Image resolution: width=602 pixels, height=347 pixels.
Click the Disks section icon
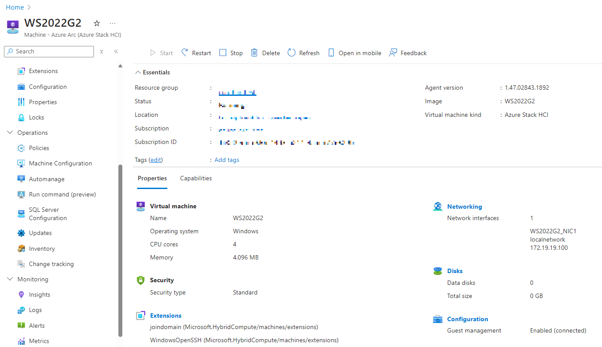point(438,271)
